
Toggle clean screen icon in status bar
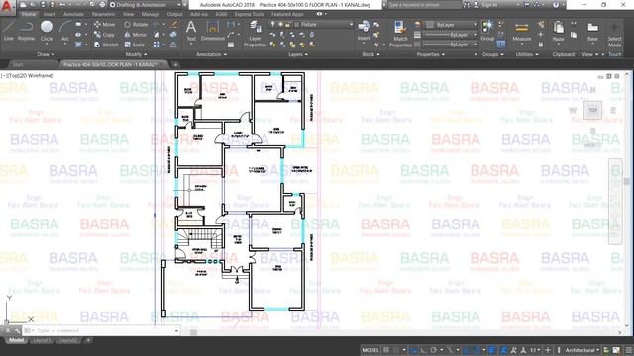(616, 350)
